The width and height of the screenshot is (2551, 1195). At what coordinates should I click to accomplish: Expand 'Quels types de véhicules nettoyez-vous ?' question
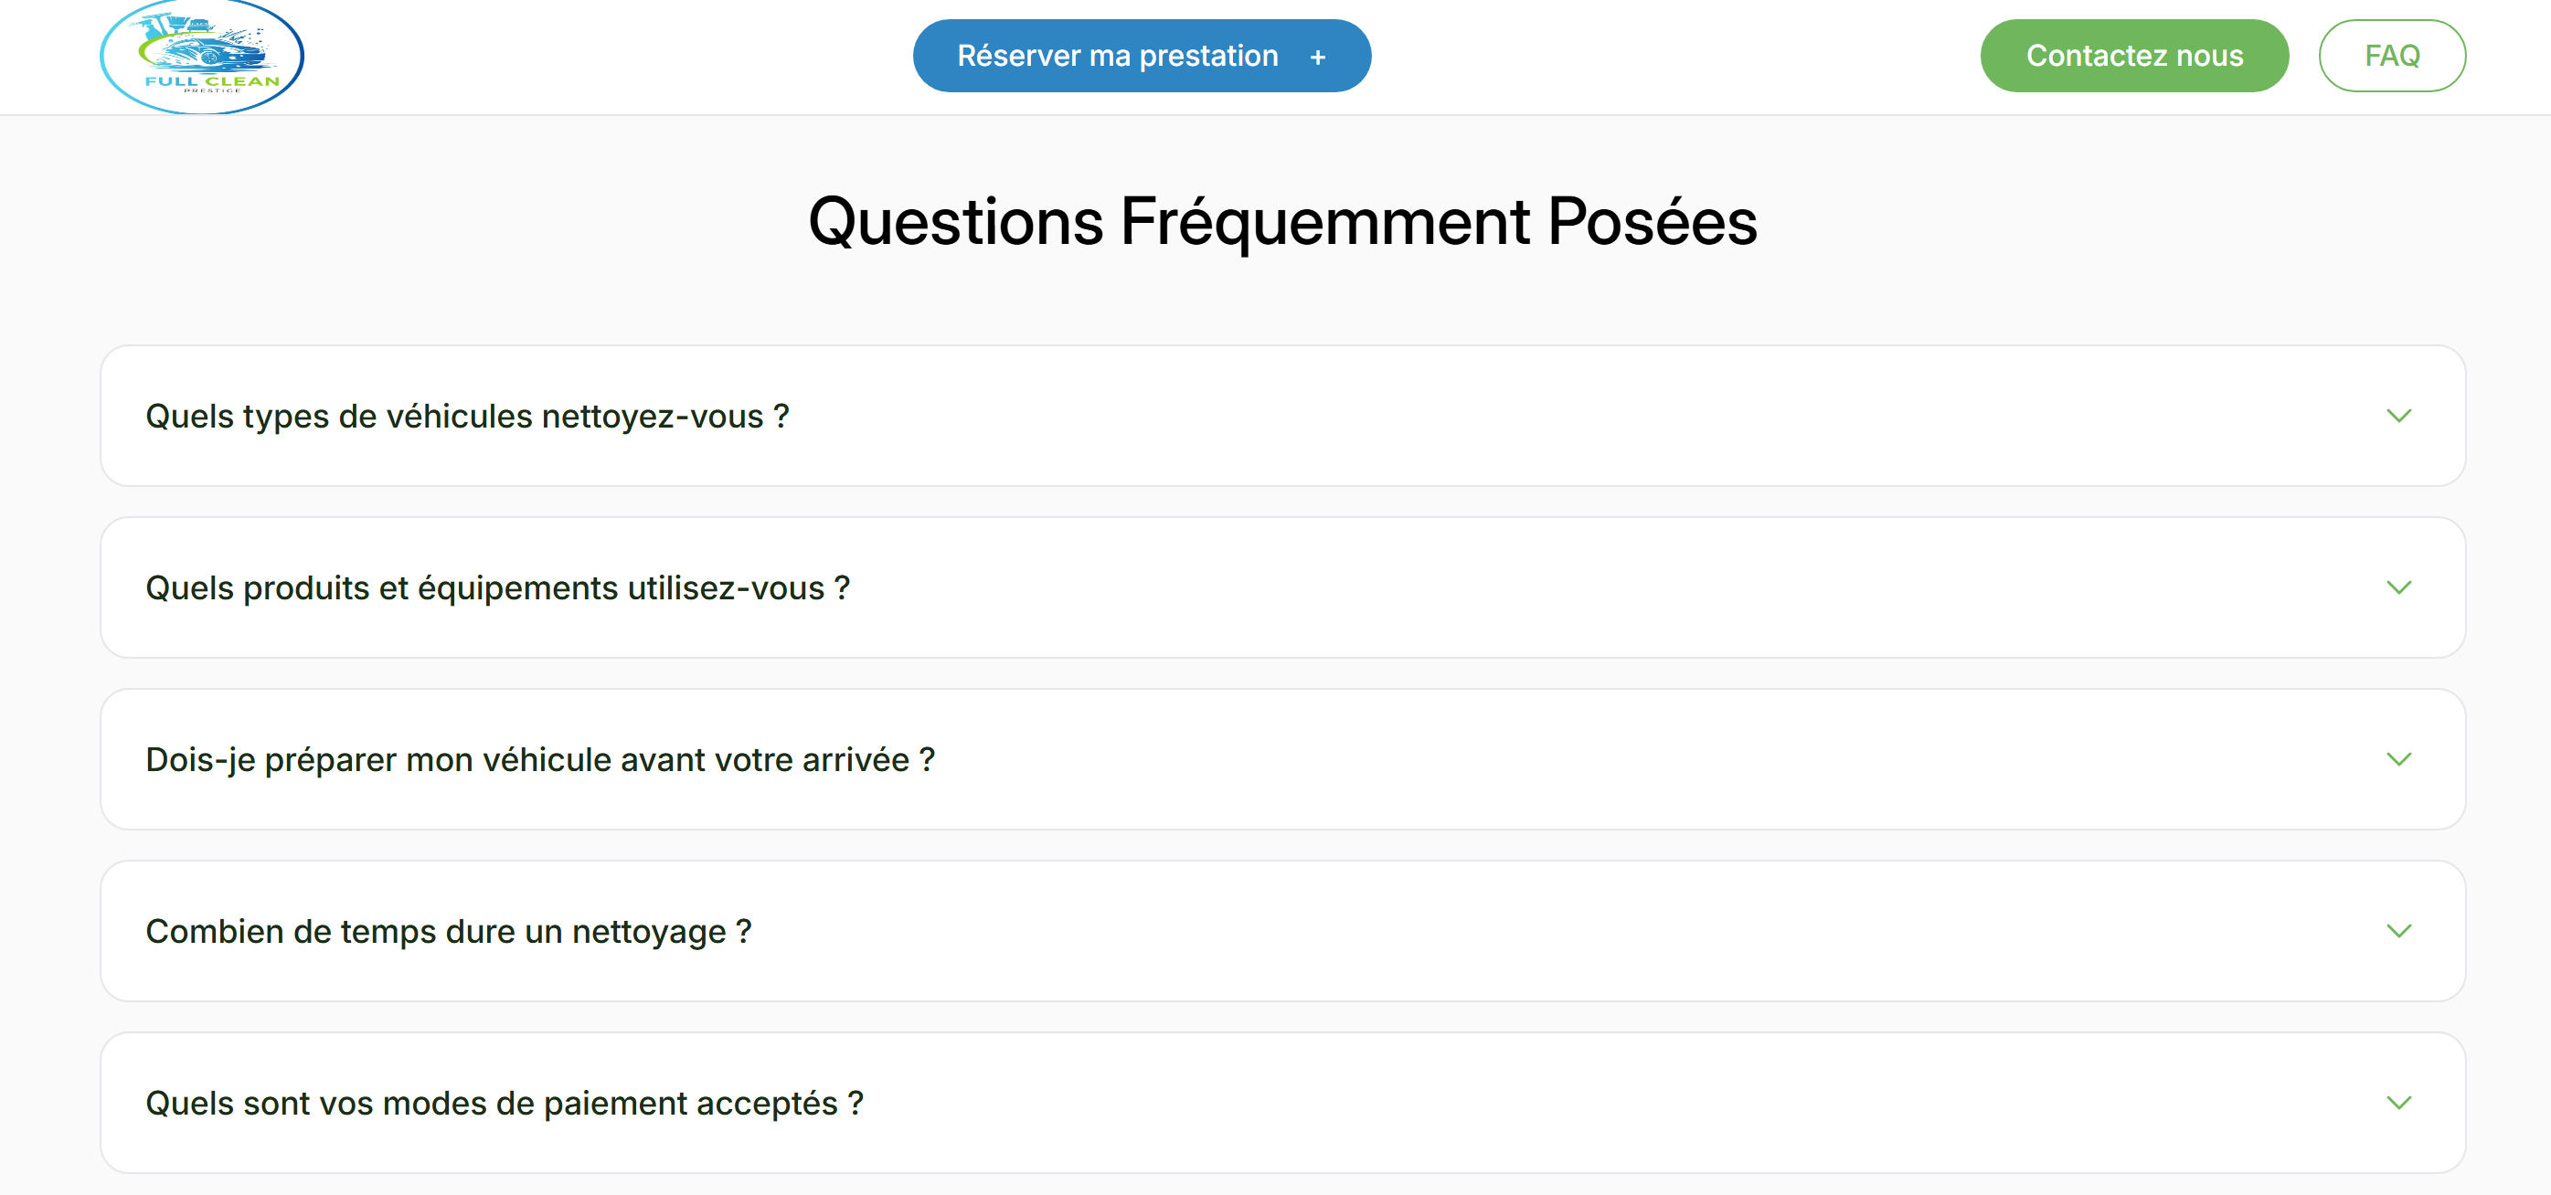[x=467, y=417]
